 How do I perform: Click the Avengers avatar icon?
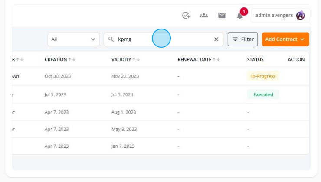[x=300, y=15]
